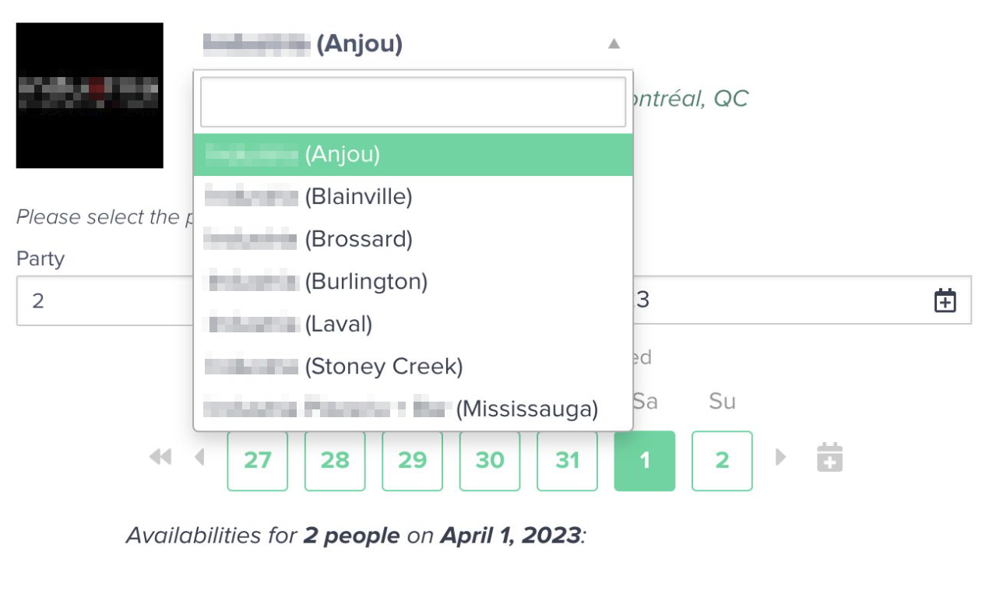Image resolution: width=989 pixels, height=590 pixels.
Task: Choose the Laval location
Action: [x=413, y=323]
